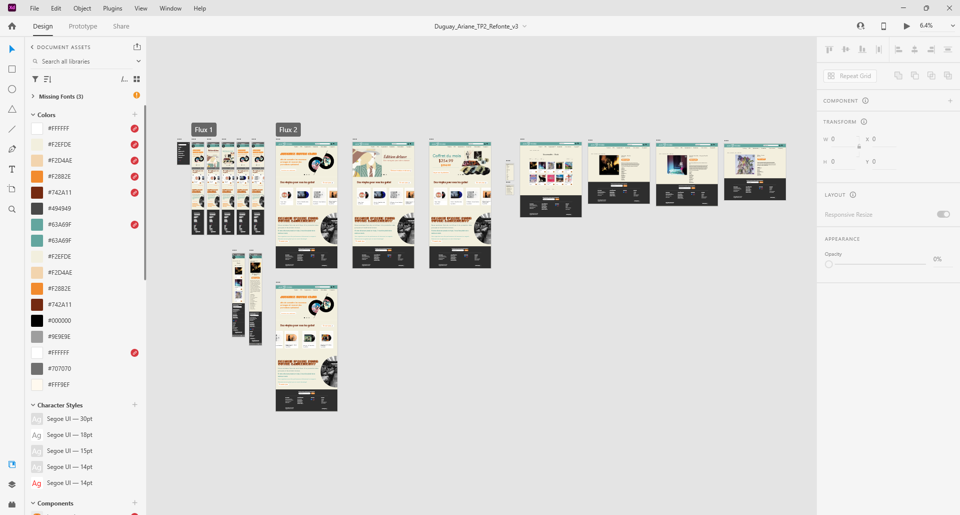Click the width-height lock aspect toggle
960x515 pixels.
[859, 147]
